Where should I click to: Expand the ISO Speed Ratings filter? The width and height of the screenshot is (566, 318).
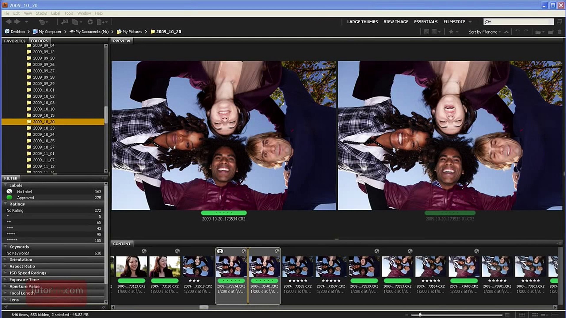28,273
